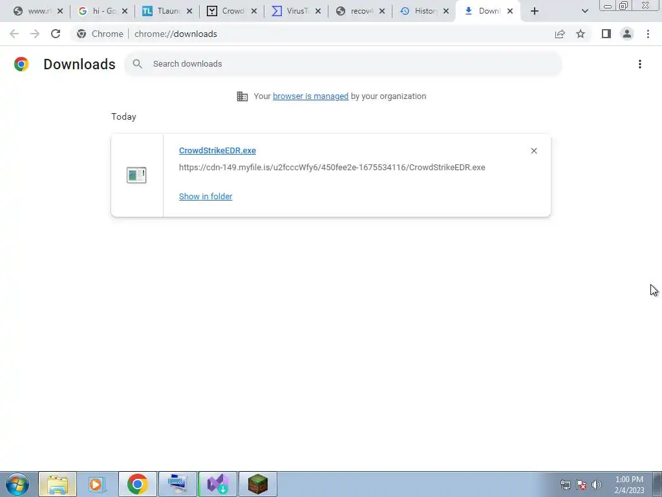Expand the tab search chevron
Viewport: 662px width, 497px height.
(584, 11)
